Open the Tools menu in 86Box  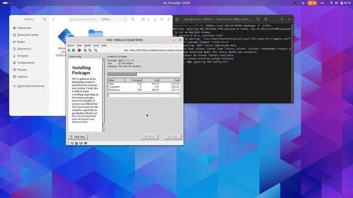pos(96,45)
